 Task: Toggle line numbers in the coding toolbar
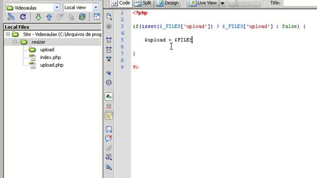coord(109,96)
